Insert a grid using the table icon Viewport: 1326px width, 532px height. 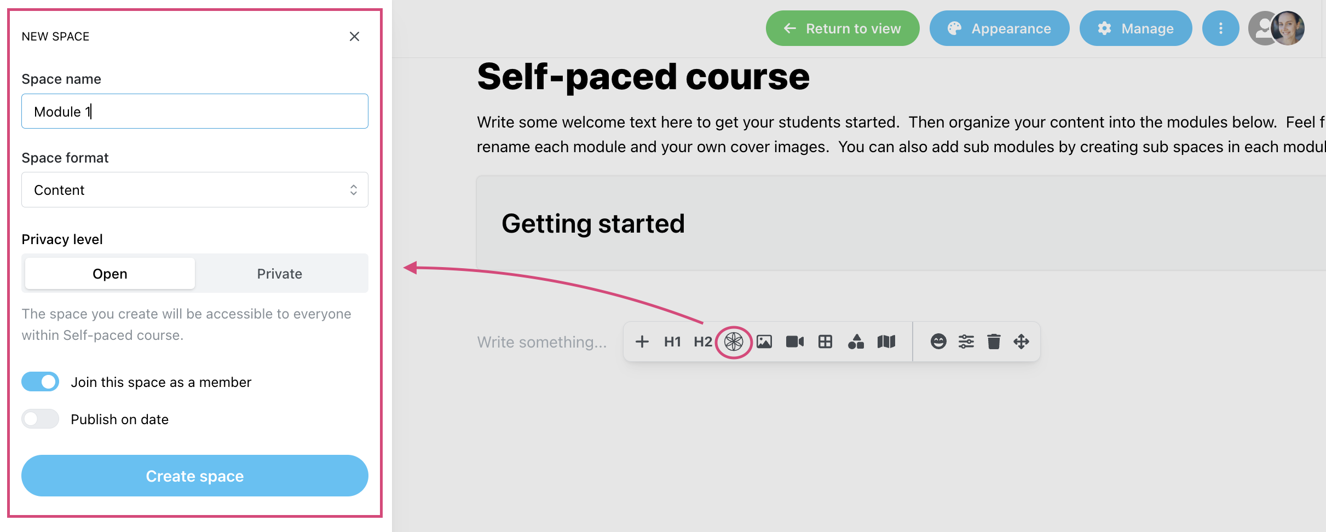825,342
